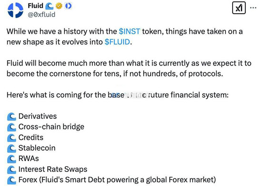The width and height of the screenshot is (264, 190).
Task: Open the Fluid profile avatar
Action: pos(16,10)
